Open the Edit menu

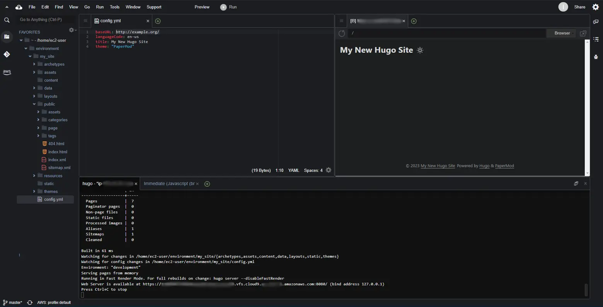pyautogui.click(x=45, y=7)
